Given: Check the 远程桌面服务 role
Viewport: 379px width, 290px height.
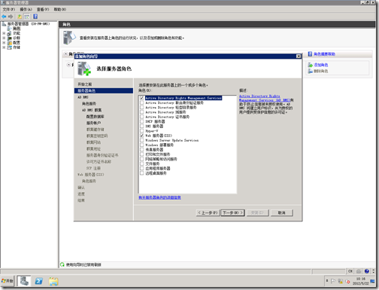Looking at the screenshot, I should (142, 173).
